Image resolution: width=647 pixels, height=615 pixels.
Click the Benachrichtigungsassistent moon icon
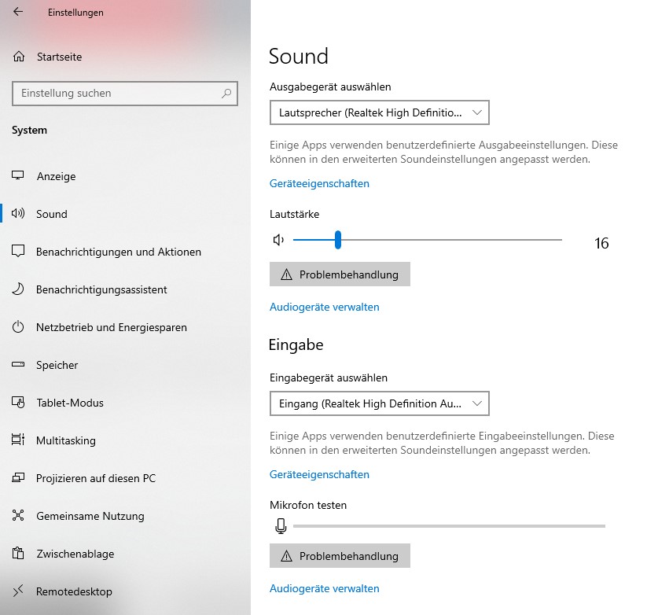(x=18, y=289)
